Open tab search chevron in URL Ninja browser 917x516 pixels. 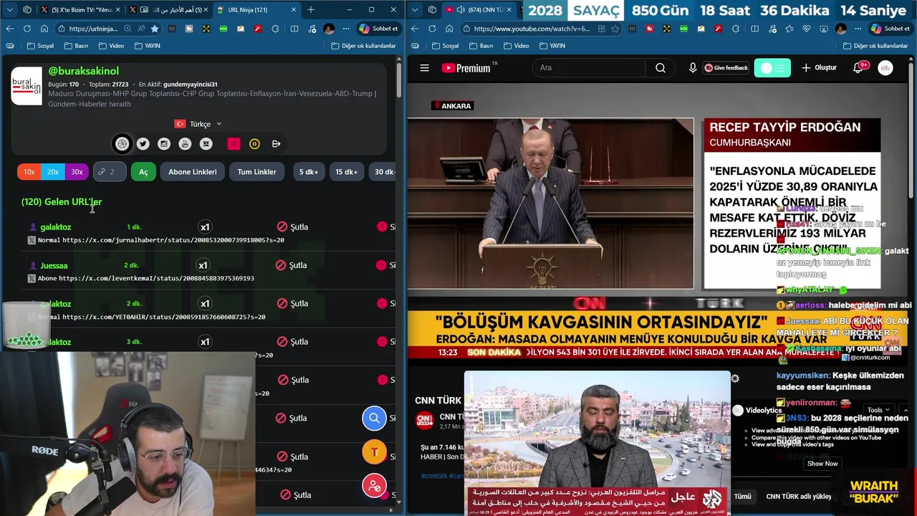click(9, 9)
